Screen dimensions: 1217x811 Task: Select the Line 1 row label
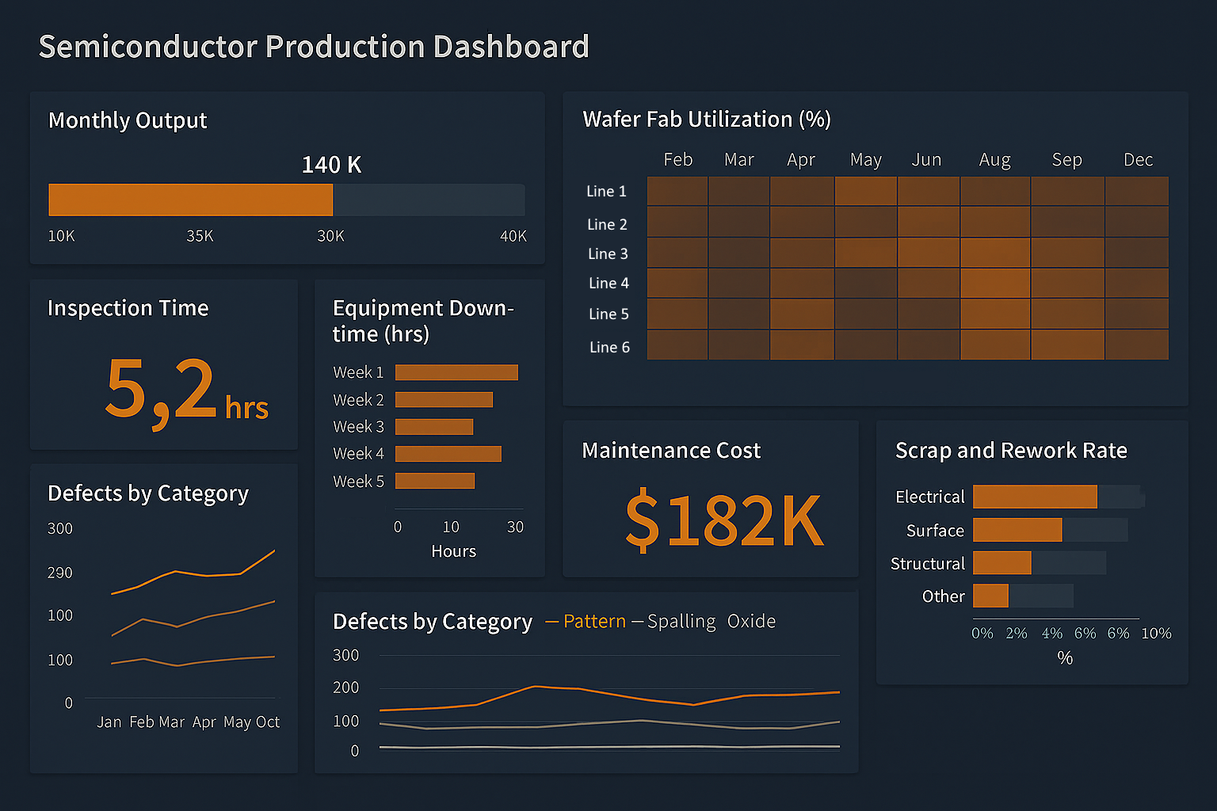[606, 191]
